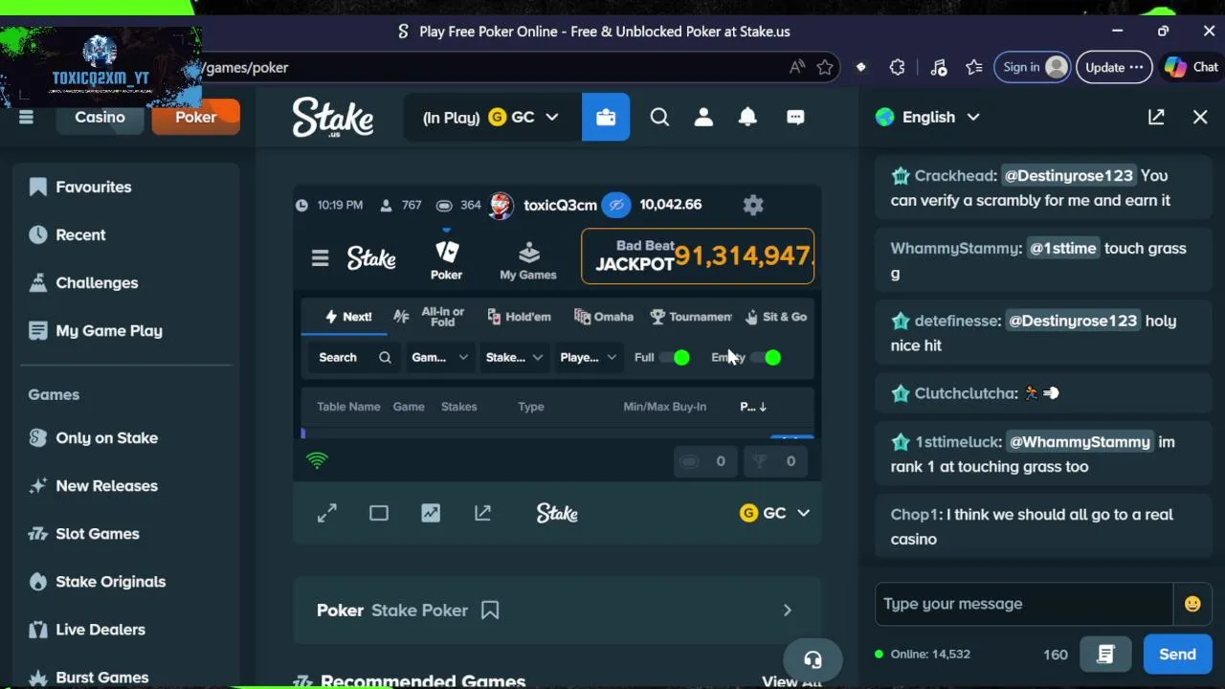Click the search magnifier in Stake header
The width and height of the screenshot is (1225, 689).
click(659, 117)
